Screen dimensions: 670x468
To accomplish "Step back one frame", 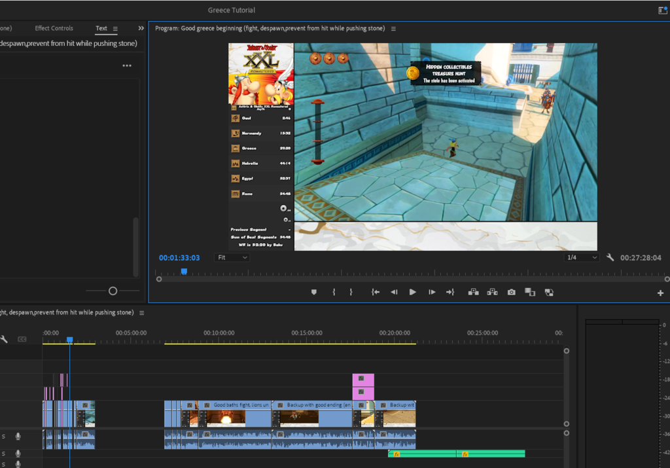I will point(394,293).
